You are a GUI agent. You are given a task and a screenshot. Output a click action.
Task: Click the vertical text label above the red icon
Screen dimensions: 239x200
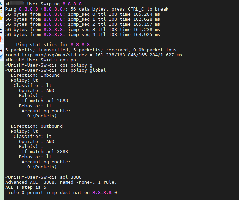2,28
